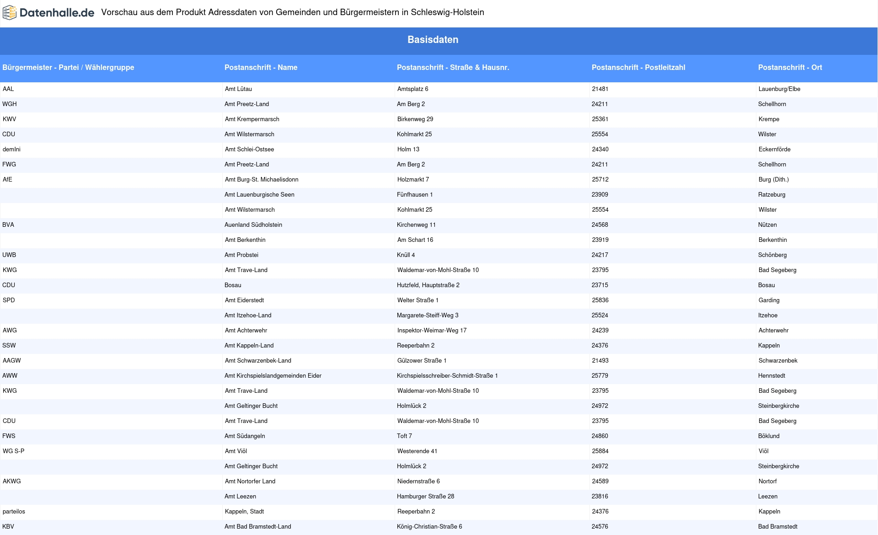Click postal code 23715
878x535 pixels.
tap(600, 285)
